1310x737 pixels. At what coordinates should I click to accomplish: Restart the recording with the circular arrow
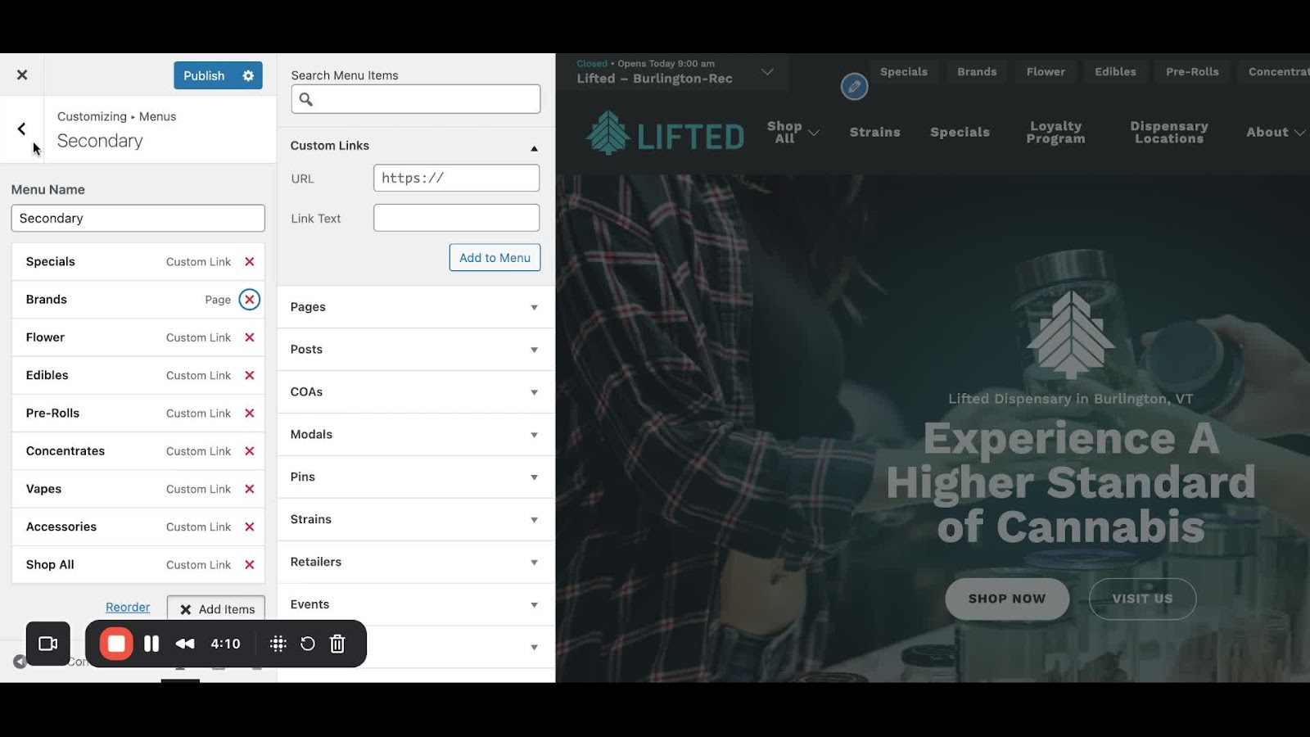tap(308, 644)
